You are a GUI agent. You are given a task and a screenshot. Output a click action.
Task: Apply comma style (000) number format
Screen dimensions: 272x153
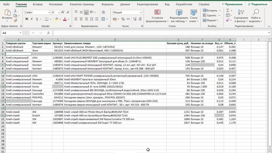128,19
